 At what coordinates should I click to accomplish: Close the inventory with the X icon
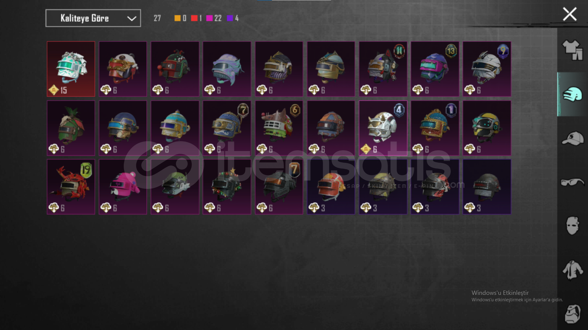(570, 14)
